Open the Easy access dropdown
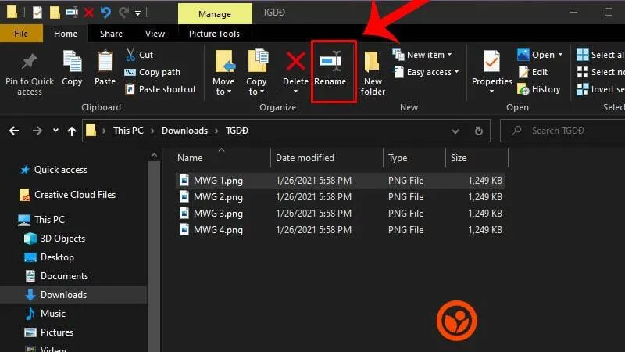The height and width of the screenshot is (352, 625). point(427,72)
